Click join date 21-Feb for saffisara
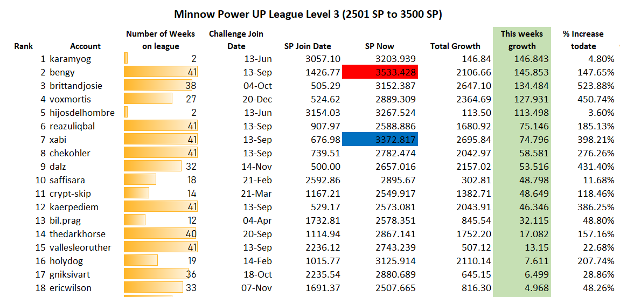Screen dimensions: 620x297 coord(257,181)
